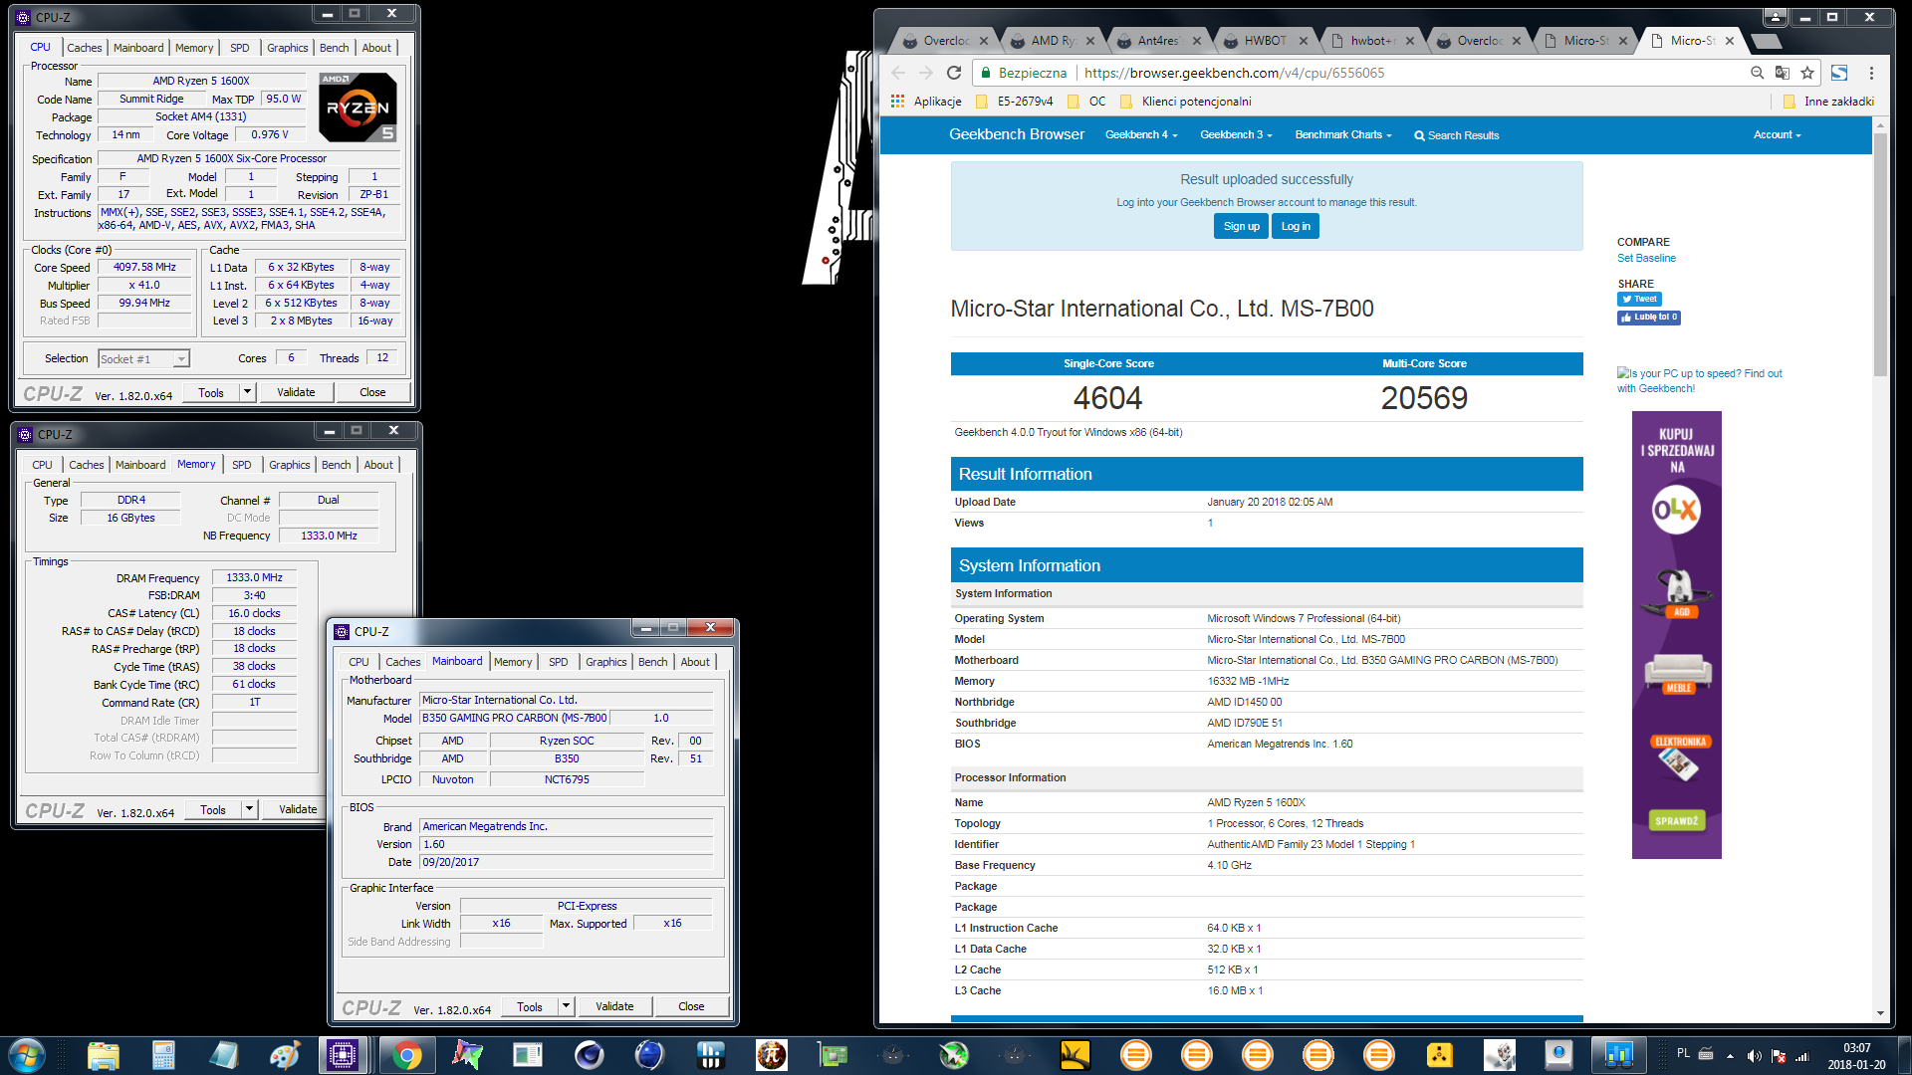This screenshot has height=1075, width=1912.
Task: Click Validate in the top CPU-Z window
Action: click(296, 392)
